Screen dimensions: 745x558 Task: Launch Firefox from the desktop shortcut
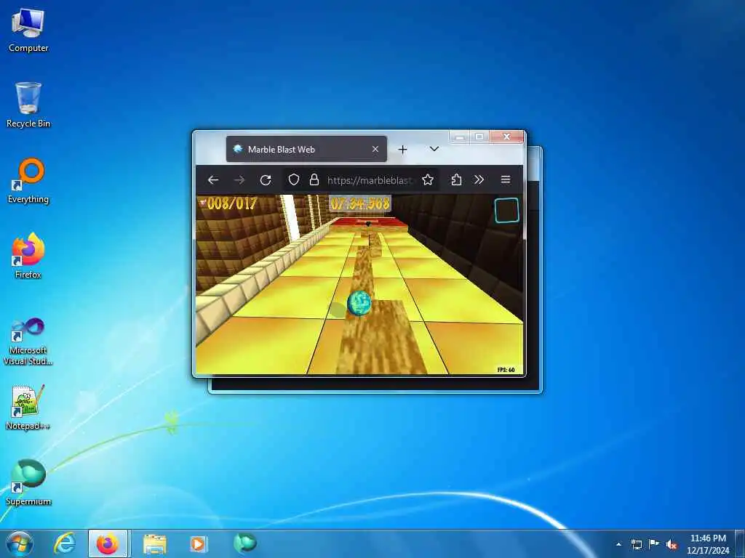pos(28,256)
